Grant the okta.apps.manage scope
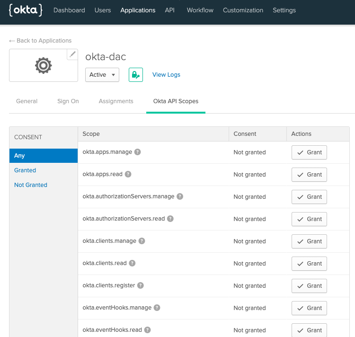The image size is (355, 337). tap(309, 152)
